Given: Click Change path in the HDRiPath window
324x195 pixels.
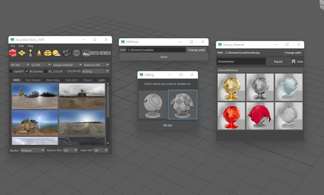Looking at the screenshot, I should pyautogui.click(x=197, y=50).
